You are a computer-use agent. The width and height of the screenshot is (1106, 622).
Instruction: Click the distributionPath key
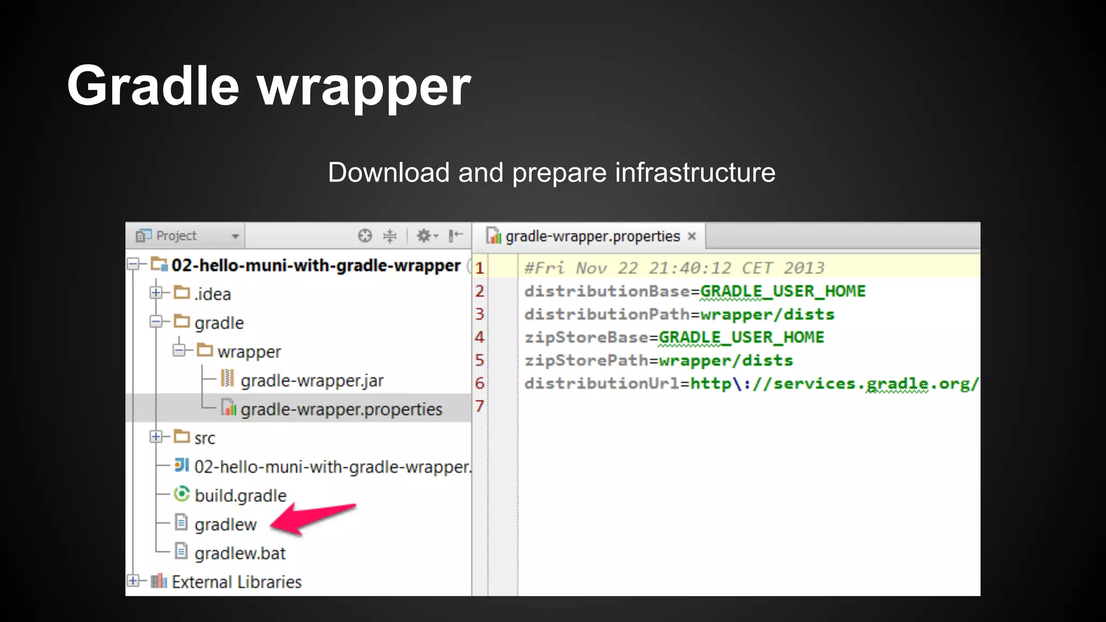(x=608, y=314)
